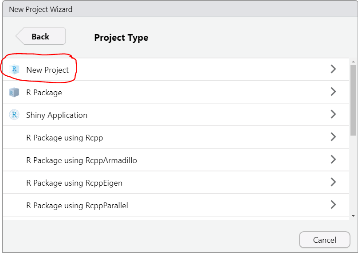This screenshot has height=253, width=358.
Task: Click the scrollbar down arrow
Action: click(353, 216)
